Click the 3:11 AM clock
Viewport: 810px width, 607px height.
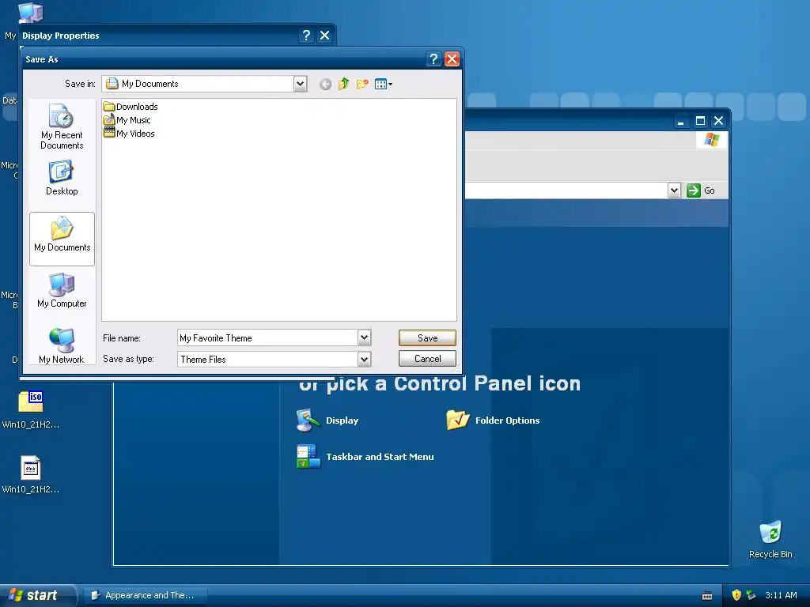pos(781,595)
